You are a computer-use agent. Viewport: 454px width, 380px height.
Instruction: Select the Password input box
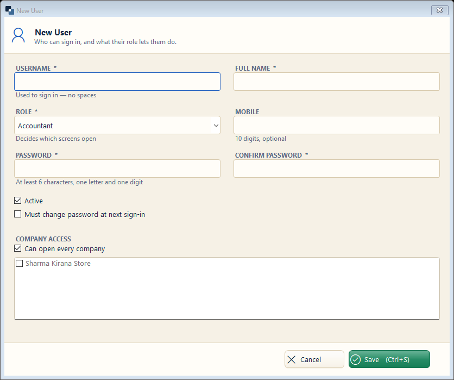click(x=117, y=169)
